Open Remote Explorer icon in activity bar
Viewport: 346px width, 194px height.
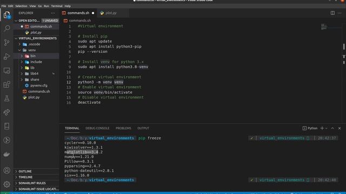click(x=7, y=71)
